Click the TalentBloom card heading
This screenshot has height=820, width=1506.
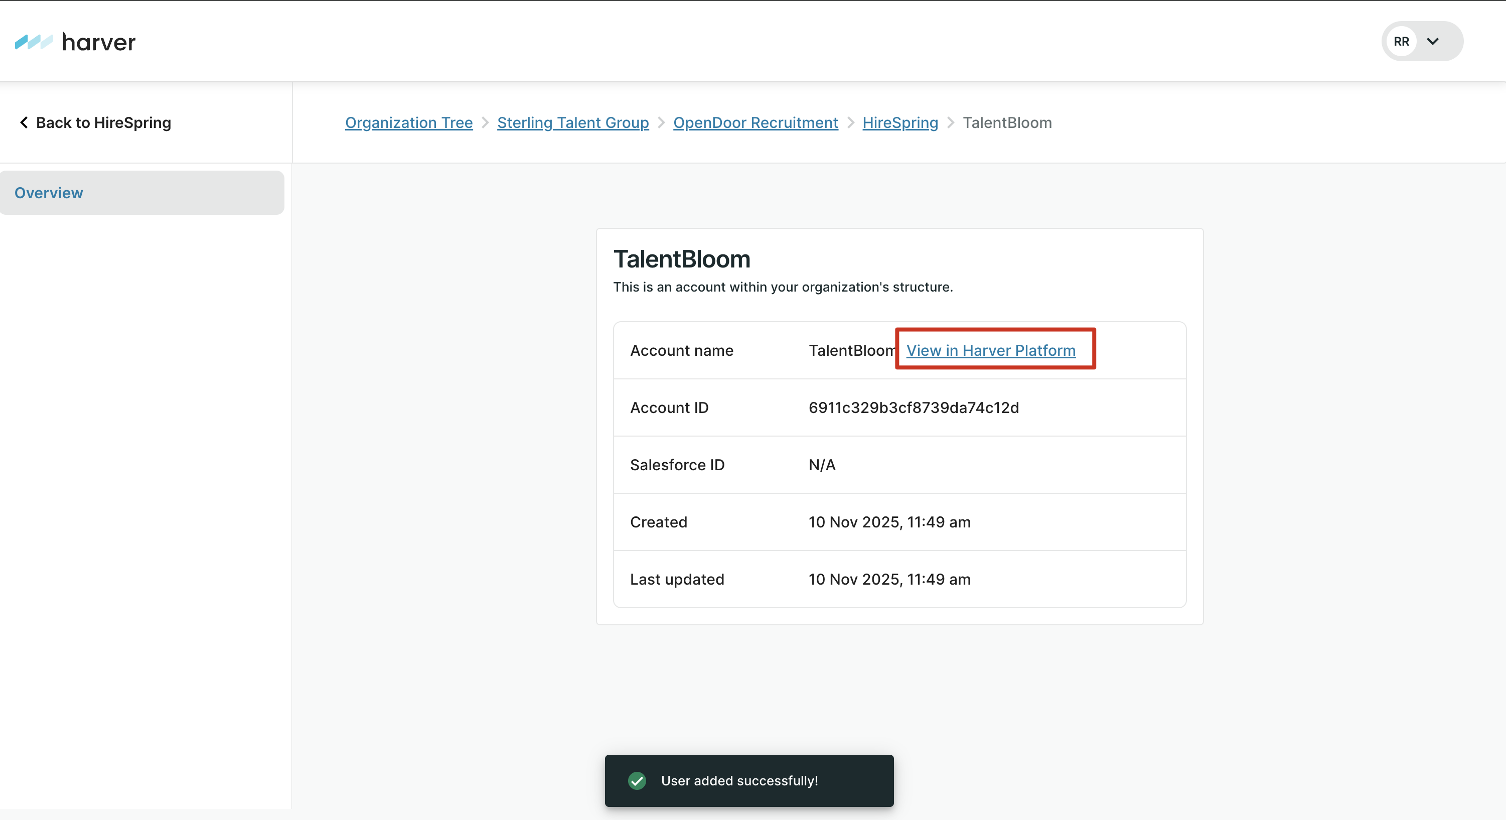click(681, 258)
